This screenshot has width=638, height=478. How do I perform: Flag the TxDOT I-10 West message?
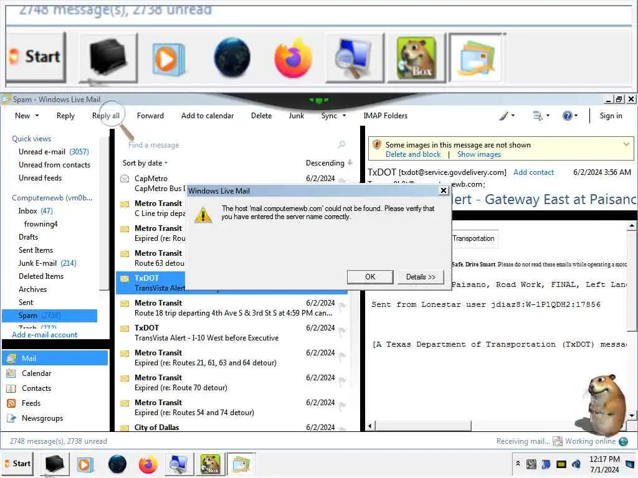pos(342,331)
